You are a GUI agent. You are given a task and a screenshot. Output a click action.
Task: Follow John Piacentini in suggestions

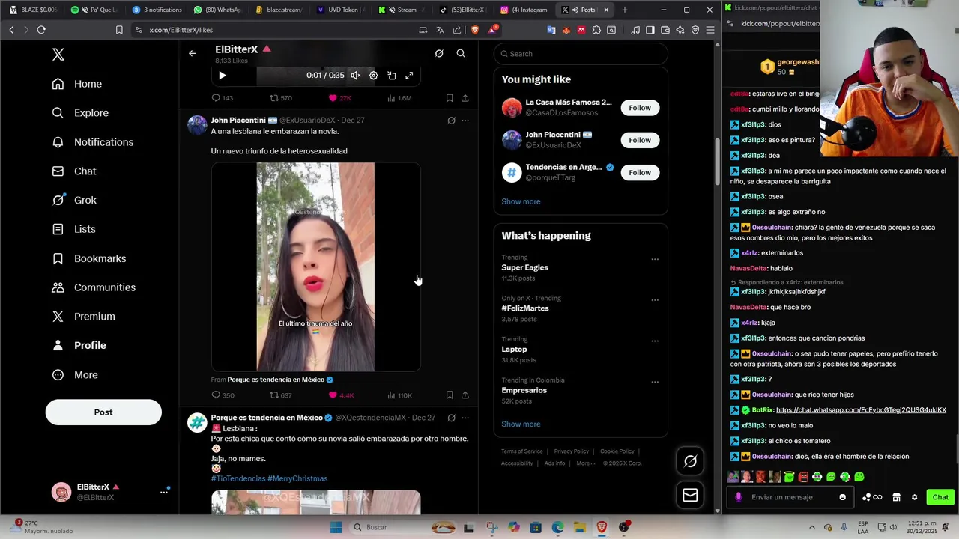tap(640, 140)
